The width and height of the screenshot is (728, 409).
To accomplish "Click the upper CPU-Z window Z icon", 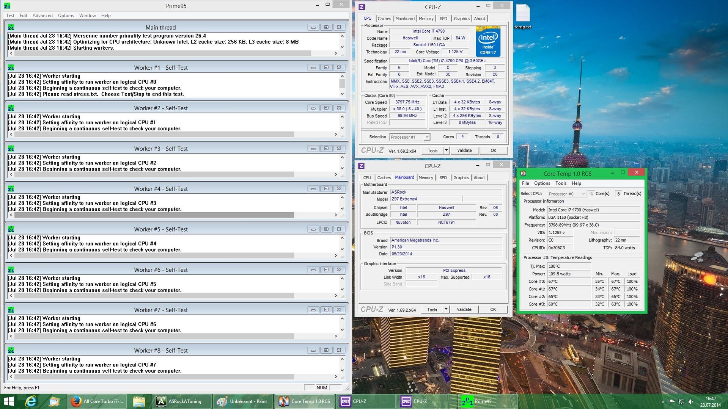I will (362, 7).
